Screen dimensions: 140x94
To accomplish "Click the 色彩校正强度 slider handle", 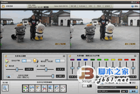I will tap(53, 76).
